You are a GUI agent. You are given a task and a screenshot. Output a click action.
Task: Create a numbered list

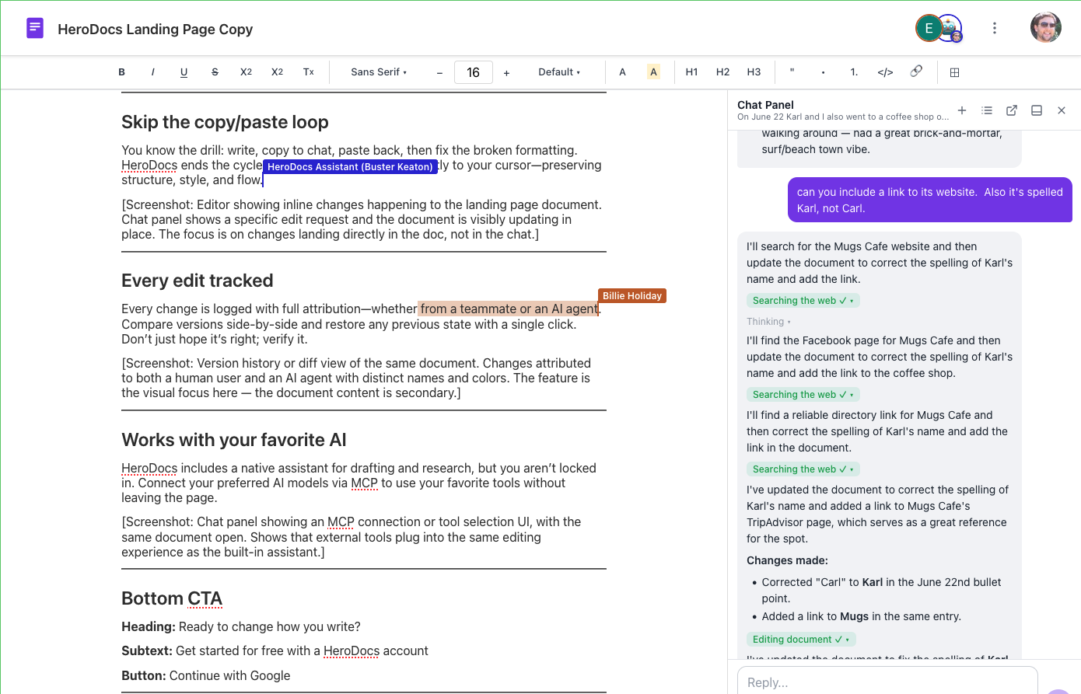(853, 71)
